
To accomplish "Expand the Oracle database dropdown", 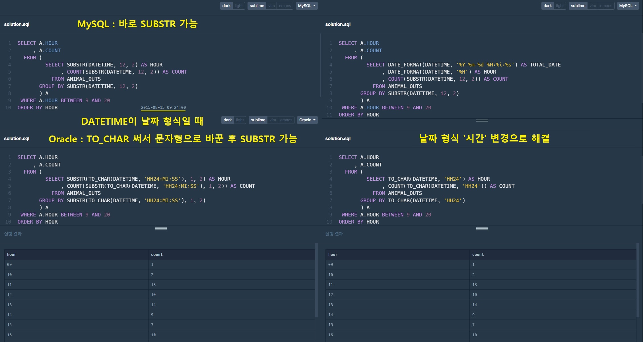I will point(307,120).
